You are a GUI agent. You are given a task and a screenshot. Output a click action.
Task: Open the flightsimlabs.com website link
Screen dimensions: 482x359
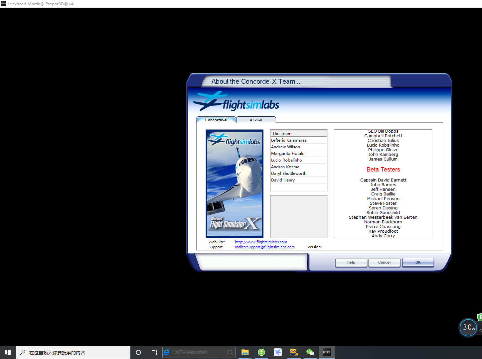tap(261, 242)
